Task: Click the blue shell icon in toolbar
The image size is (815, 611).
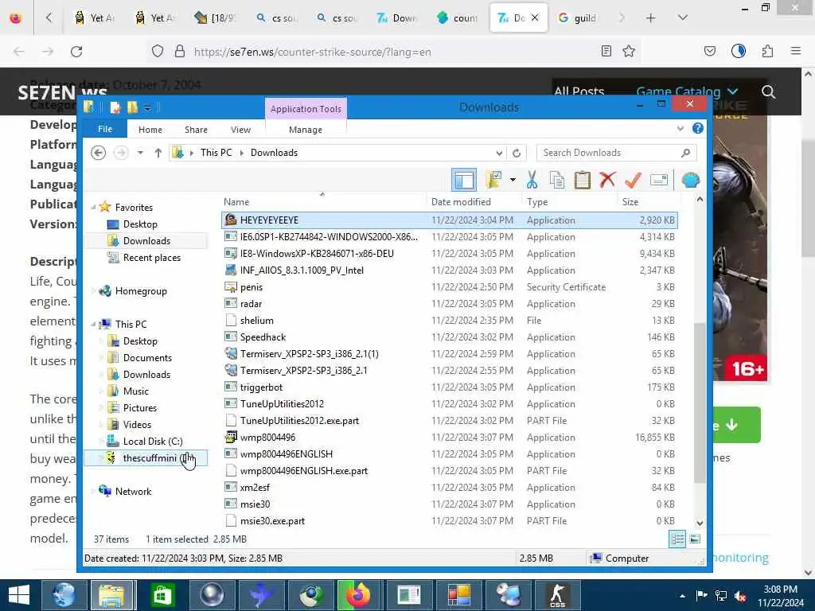Action: tap(690, 181)
